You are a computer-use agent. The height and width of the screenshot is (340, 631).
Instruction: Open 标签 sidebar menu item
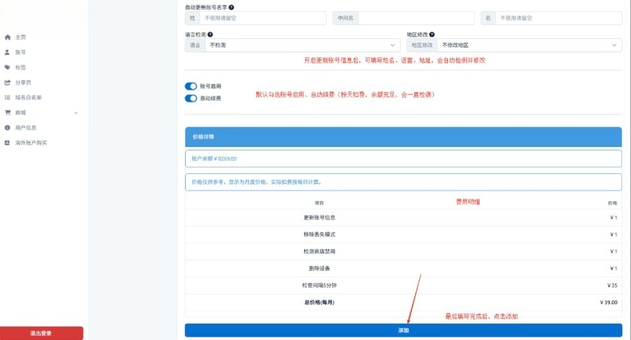20,67
